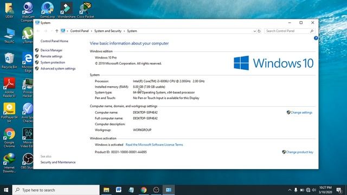The width and height of the screenshot is (347, 195).
Task: Click the WORKGROUP value
Action: pyautogui.click(x=142, y=130)
